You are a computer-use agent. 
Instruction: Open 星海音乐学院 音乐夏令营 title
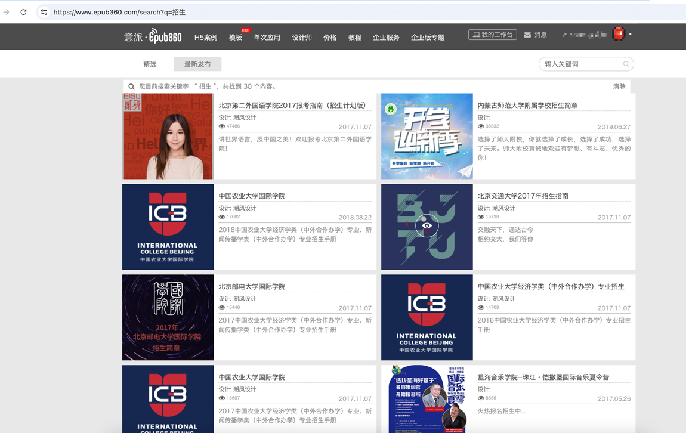pyautogui.click(x=543, y=377)
